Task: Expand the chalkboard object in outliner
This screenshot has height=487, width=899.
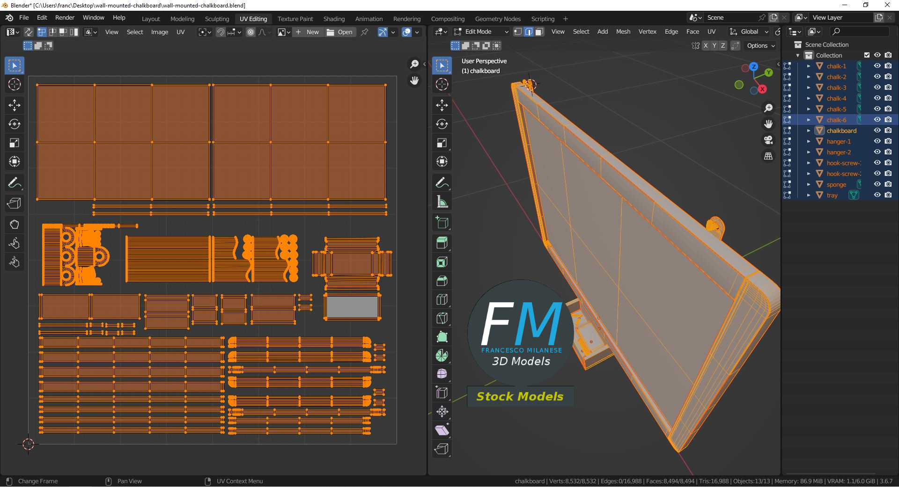Action: 808,131
